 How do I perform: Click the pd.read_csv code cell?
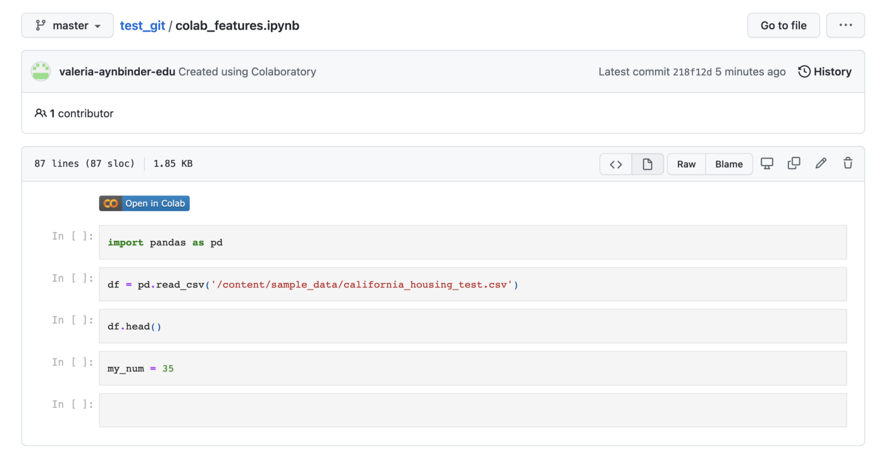click(473, 284)
